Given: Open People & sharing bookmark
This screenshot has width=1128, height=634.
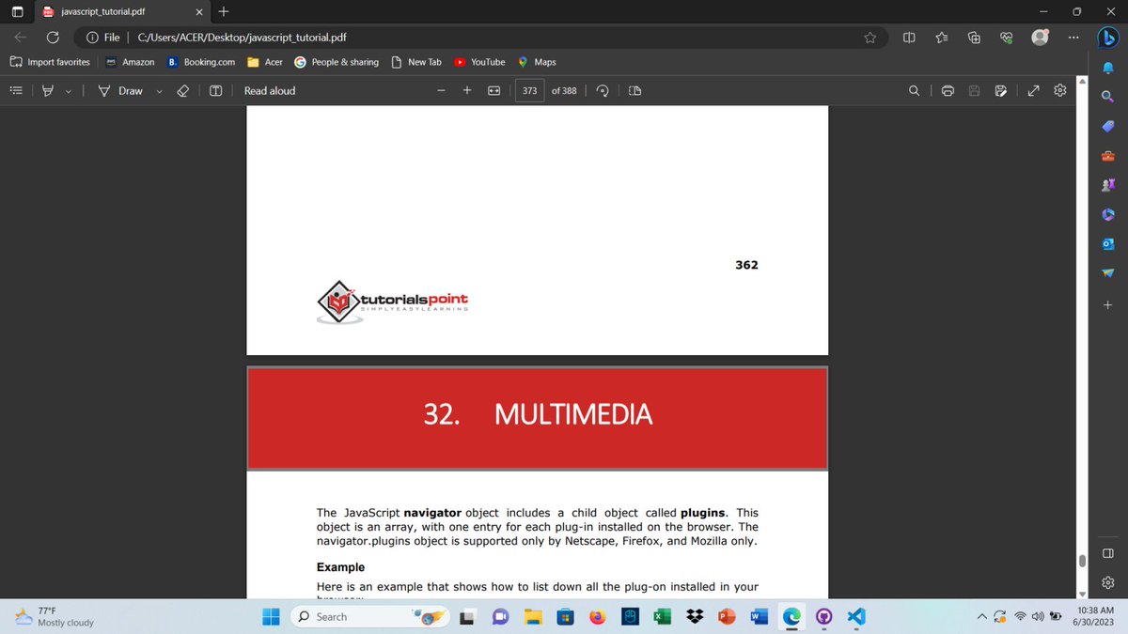Looking at the screenshot, I should click(337, 62).
